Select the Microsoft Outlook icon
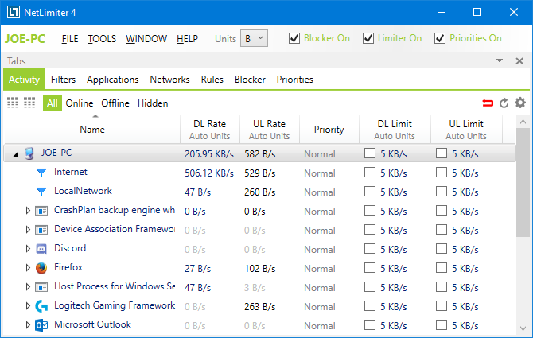This screenshot has height=338, width=533. 41,324
